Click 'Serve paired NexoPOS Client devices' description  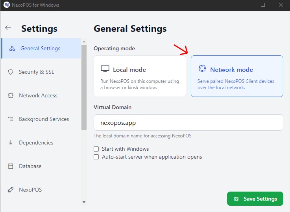236,84
